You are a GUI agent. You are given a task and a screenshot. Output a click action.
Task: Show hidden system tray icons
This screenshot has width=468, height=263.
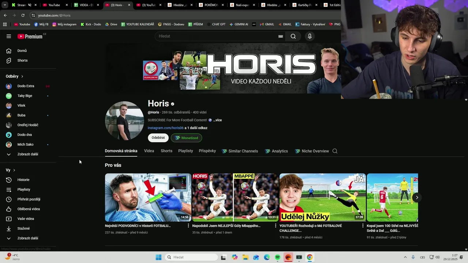coord(405,257)
